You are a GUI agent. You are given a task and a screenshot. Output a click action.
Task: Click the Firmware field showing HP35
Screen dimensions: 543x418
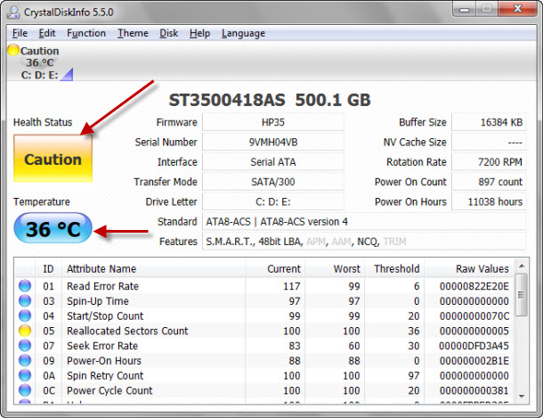(273, 122)
